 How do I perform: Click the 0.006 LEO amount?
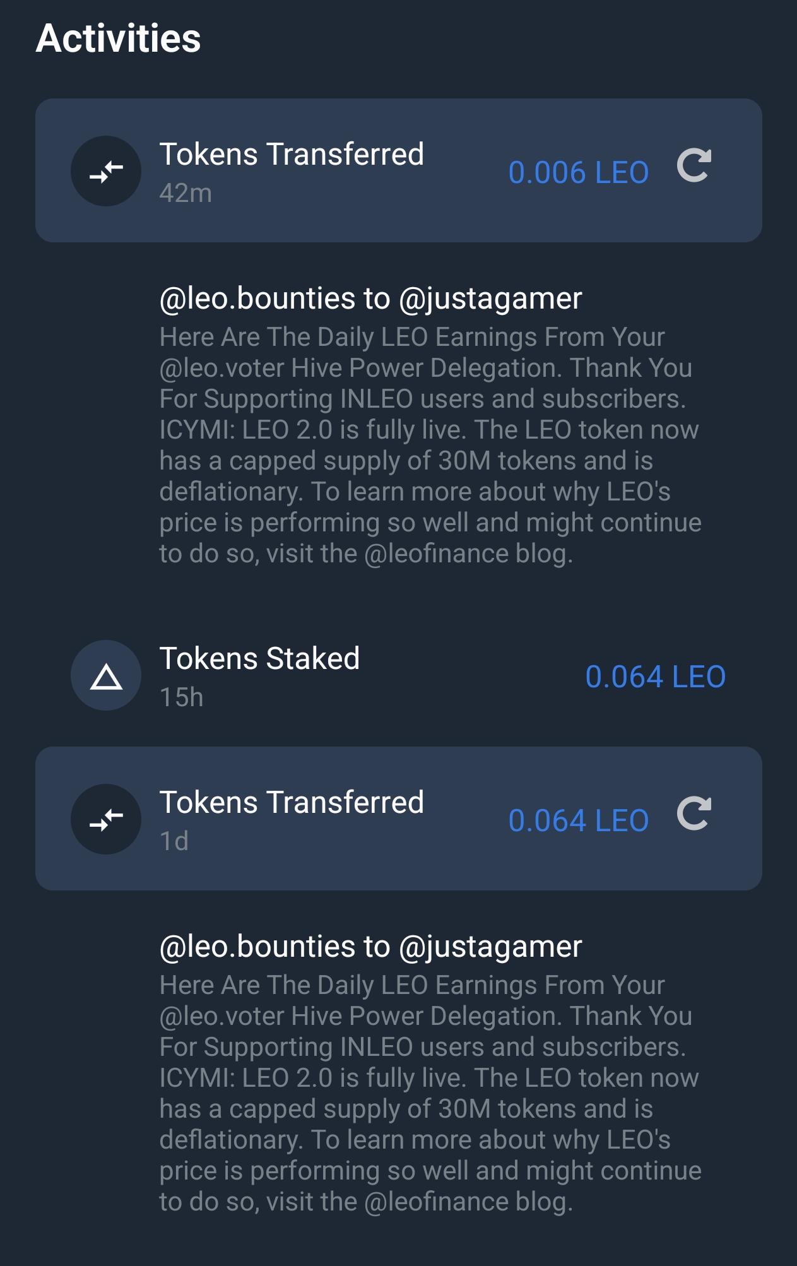(x=578, y=172)
